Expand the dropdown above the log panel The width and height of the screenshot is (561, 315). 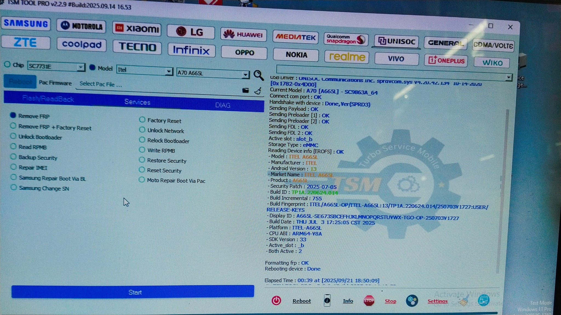pyautogui.click(x=508, y=78)
